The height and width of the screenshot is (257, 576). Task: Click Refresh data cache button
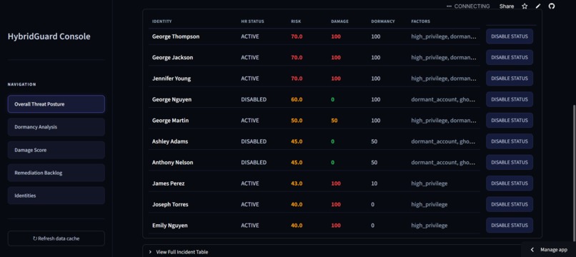pyautogui.click(x=56, y=238)
